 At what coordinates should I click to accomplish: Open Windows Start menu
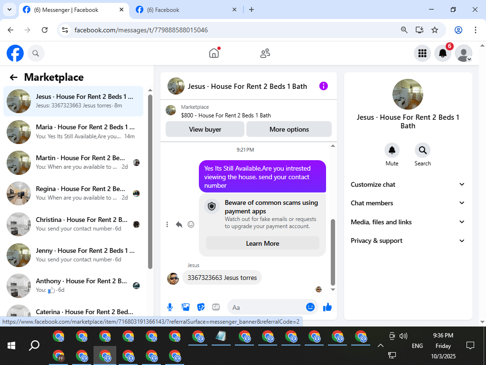click(x=11, y=346)
